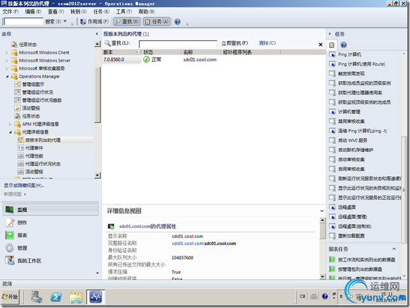Viewport: 410px width, 308px height.
Task: Collapse the 监视 navigation pane arrow
Action: (97, 34)
